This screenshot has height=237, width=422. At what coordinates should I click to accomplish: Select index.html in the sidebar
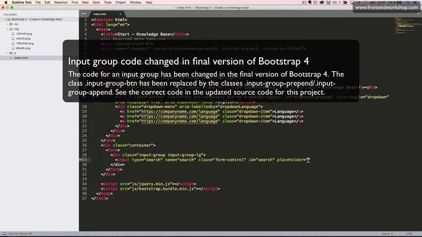pyautogui.click(x=21, y=58)
